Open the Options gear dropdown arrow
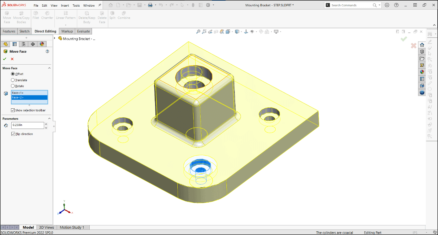This screenshot has height=235, width=438. 213,5
